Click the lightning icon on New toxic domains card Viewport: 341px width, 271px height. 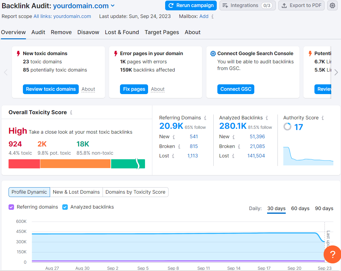(18, 53)
